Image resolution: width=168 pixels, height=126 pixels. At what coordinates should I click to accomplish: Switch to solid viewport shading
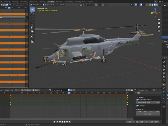coord(152,5)
